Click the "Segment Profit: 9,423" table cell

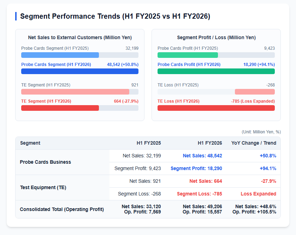click(138, 168)
